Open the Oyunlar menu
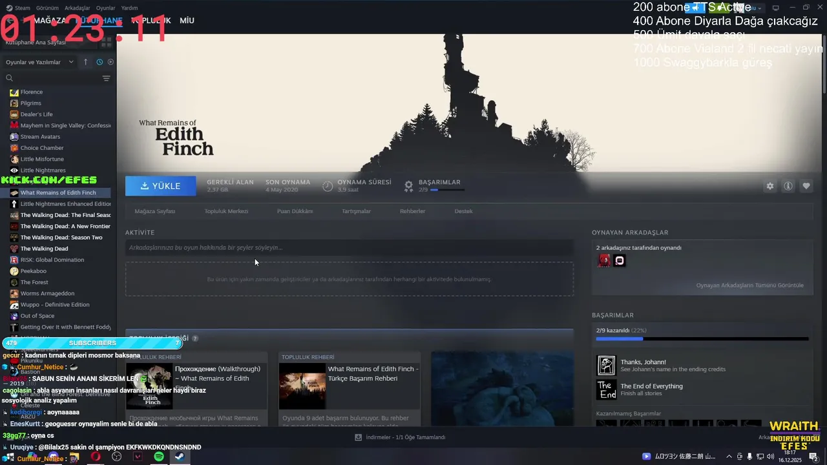This screenshot has width=827, height=465. click(105, 8)
